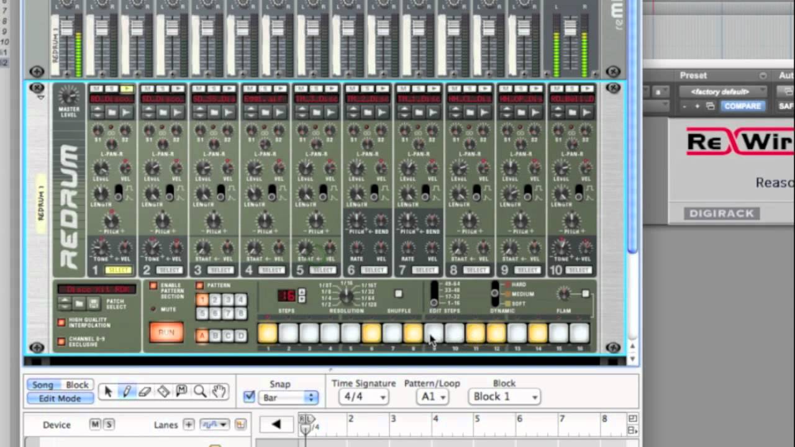The width and height of the screenshot is (795, 447).
Task: Select the Magnifying glass zoom tool
Action: tap(200, 391)
